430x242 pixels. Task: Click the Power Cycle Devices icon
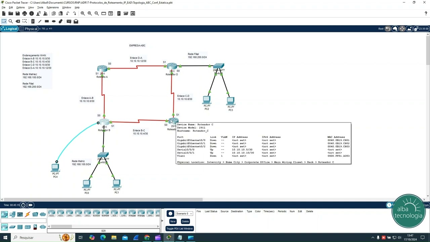tap(23, 205)
